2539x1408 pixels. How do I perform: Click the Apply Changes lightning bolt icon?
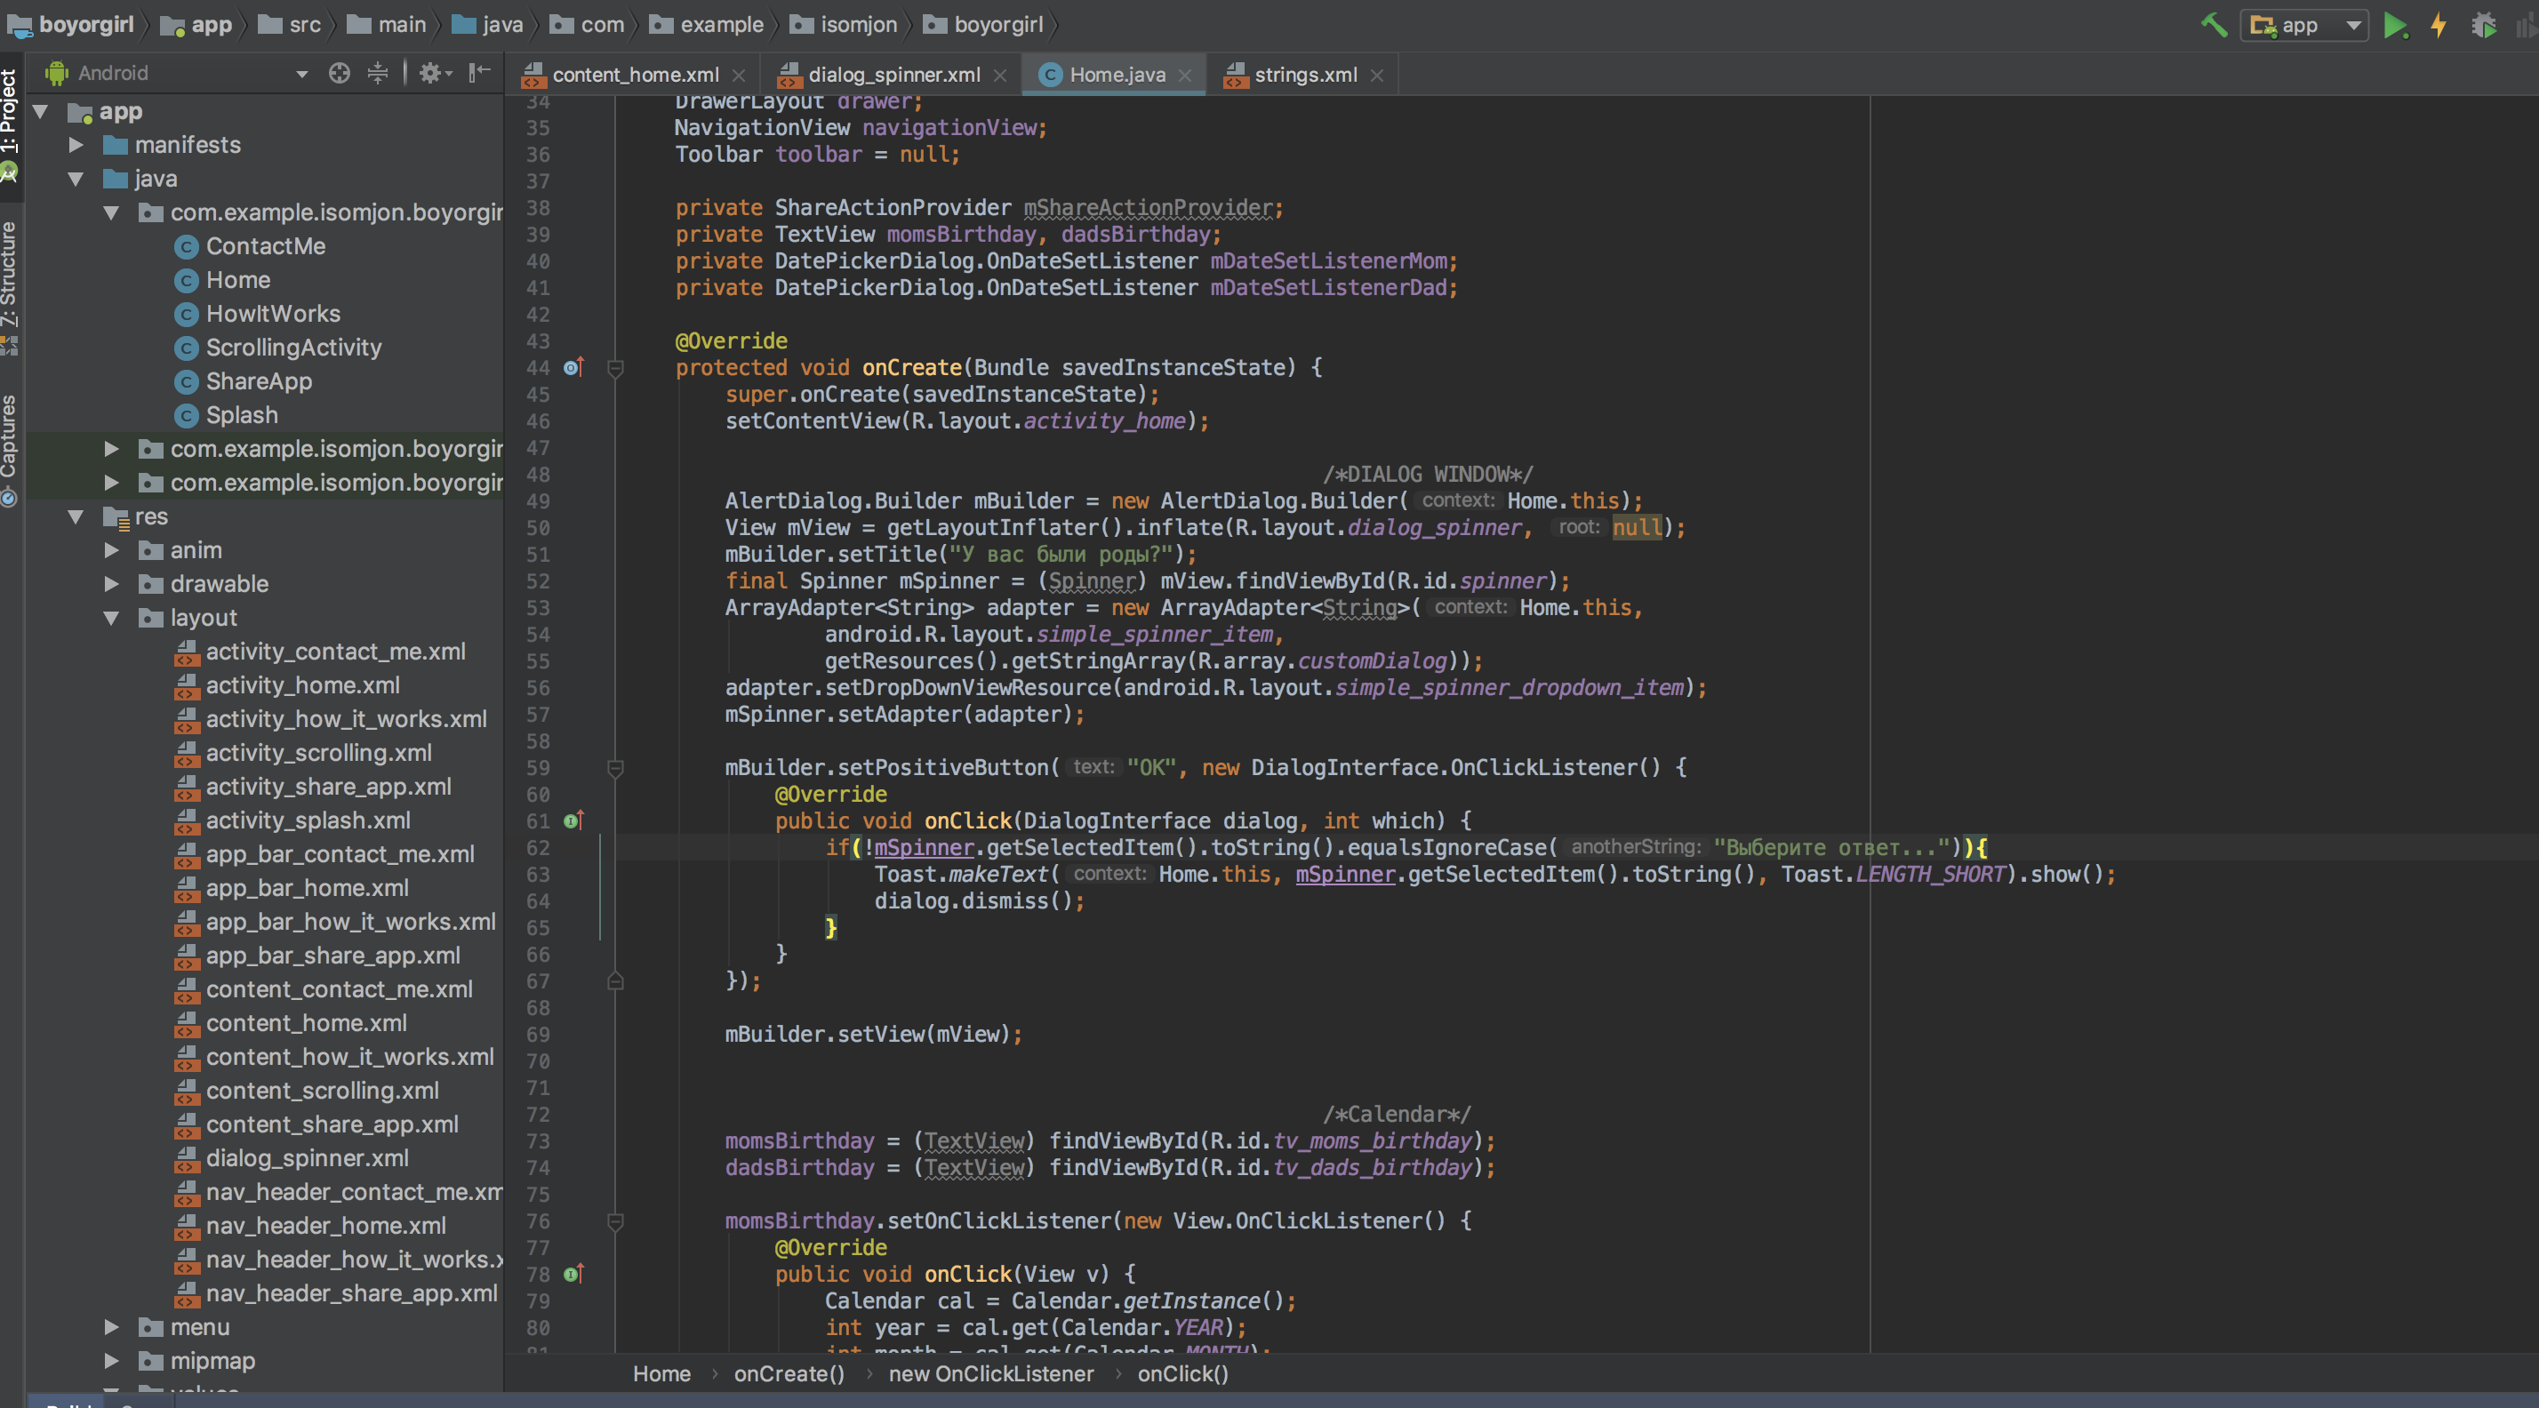(x=2439, y=25)
